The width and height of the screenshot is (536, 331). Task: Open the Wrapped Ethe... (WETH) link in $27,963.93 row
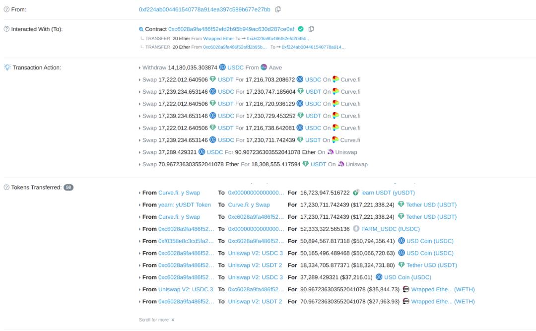(443, 301)
